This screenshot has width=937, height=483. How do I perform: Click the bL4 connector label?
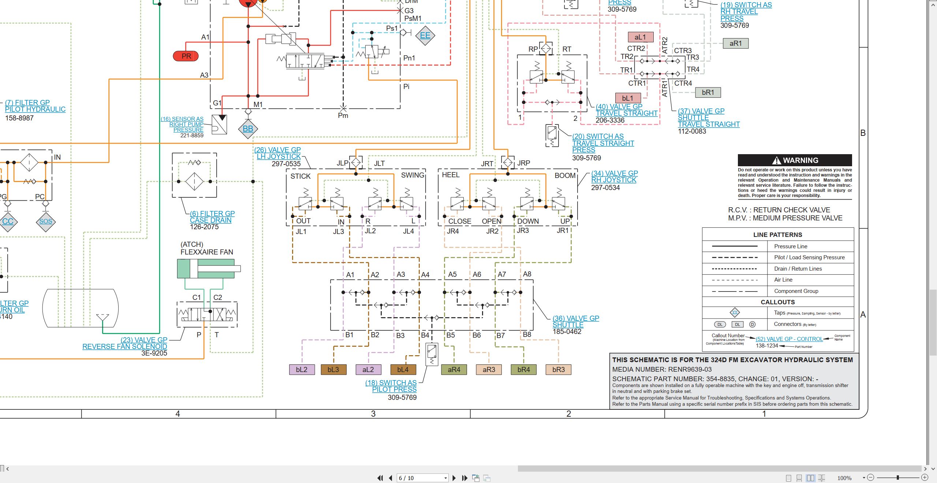tap(403, 369)
